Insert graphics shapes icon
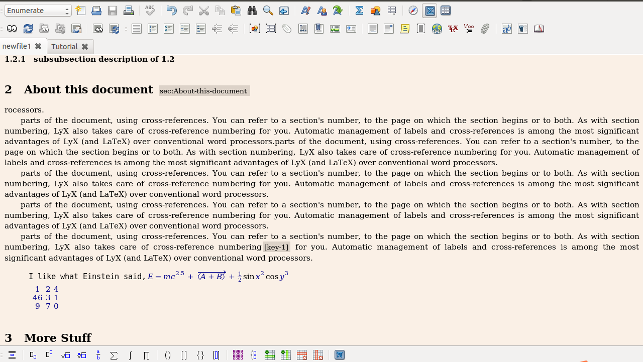643x362 pixels. [x=375, y=11]
